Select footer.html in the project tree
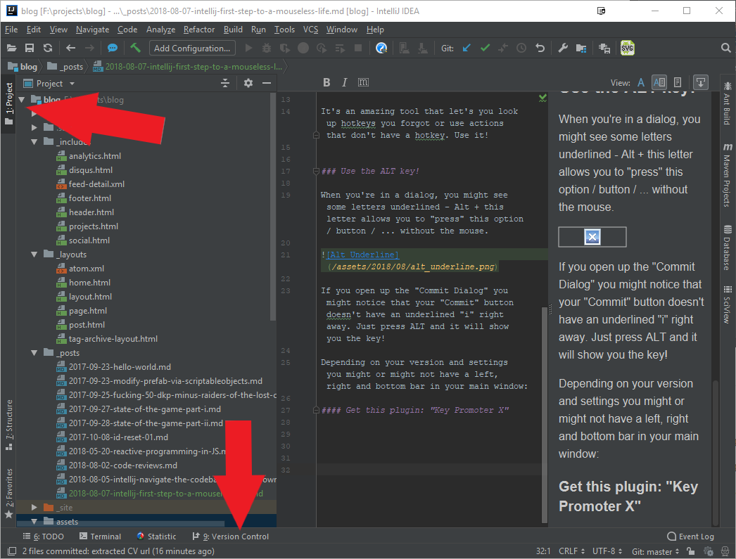736x559 pixels. (x=90, y=198)
